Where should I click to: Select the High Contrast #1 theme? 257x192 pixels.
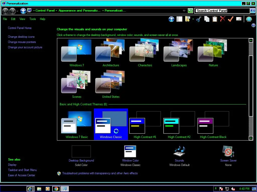point(145,124)
